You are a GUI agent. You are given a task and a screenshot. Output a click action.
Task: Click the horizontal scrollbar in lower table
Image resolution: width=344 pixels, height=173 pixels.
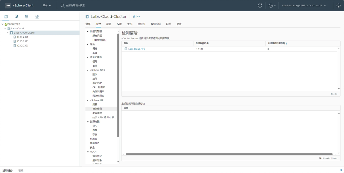[x=229, y=154]
